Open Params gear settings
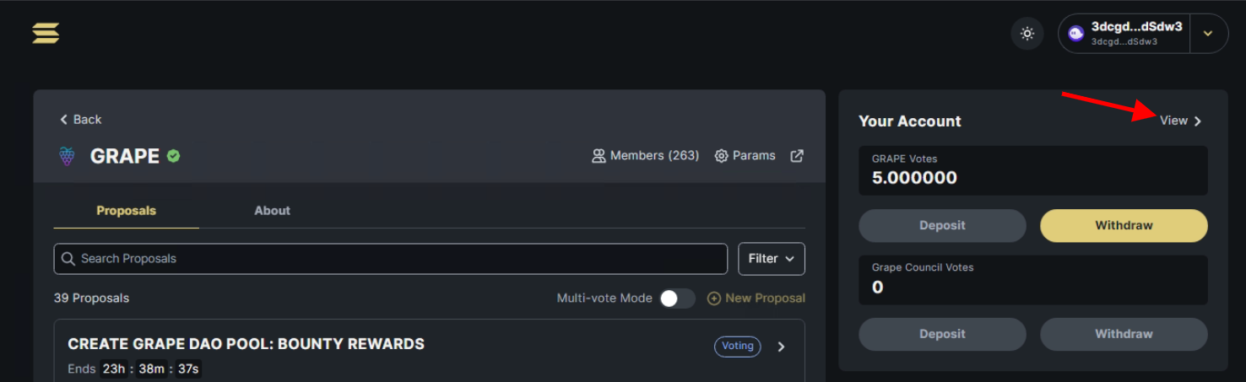1246x382 pixels. tap(745, 155)
